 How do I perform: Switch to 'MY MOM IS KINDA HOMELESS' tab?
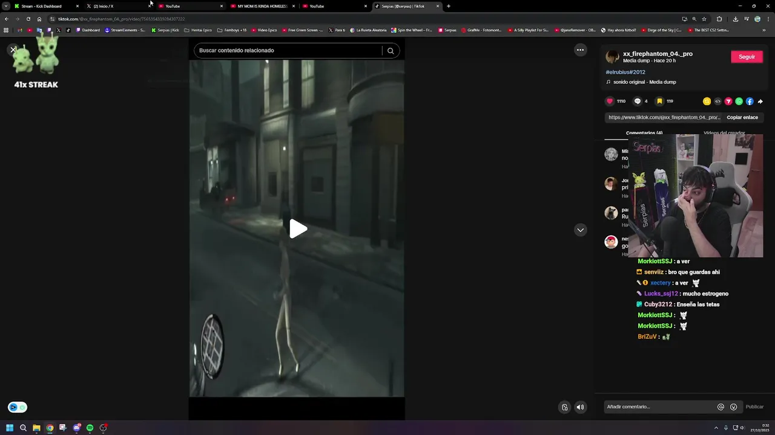click(x=262, y=6)
